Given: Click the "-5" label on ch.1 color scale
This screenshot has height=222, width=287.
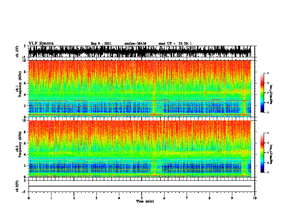Looking at the screenshot, I should pos(267,93).
